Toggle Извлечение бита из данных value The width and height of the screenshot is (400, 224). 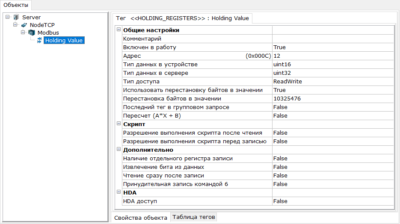coord(333,167)
